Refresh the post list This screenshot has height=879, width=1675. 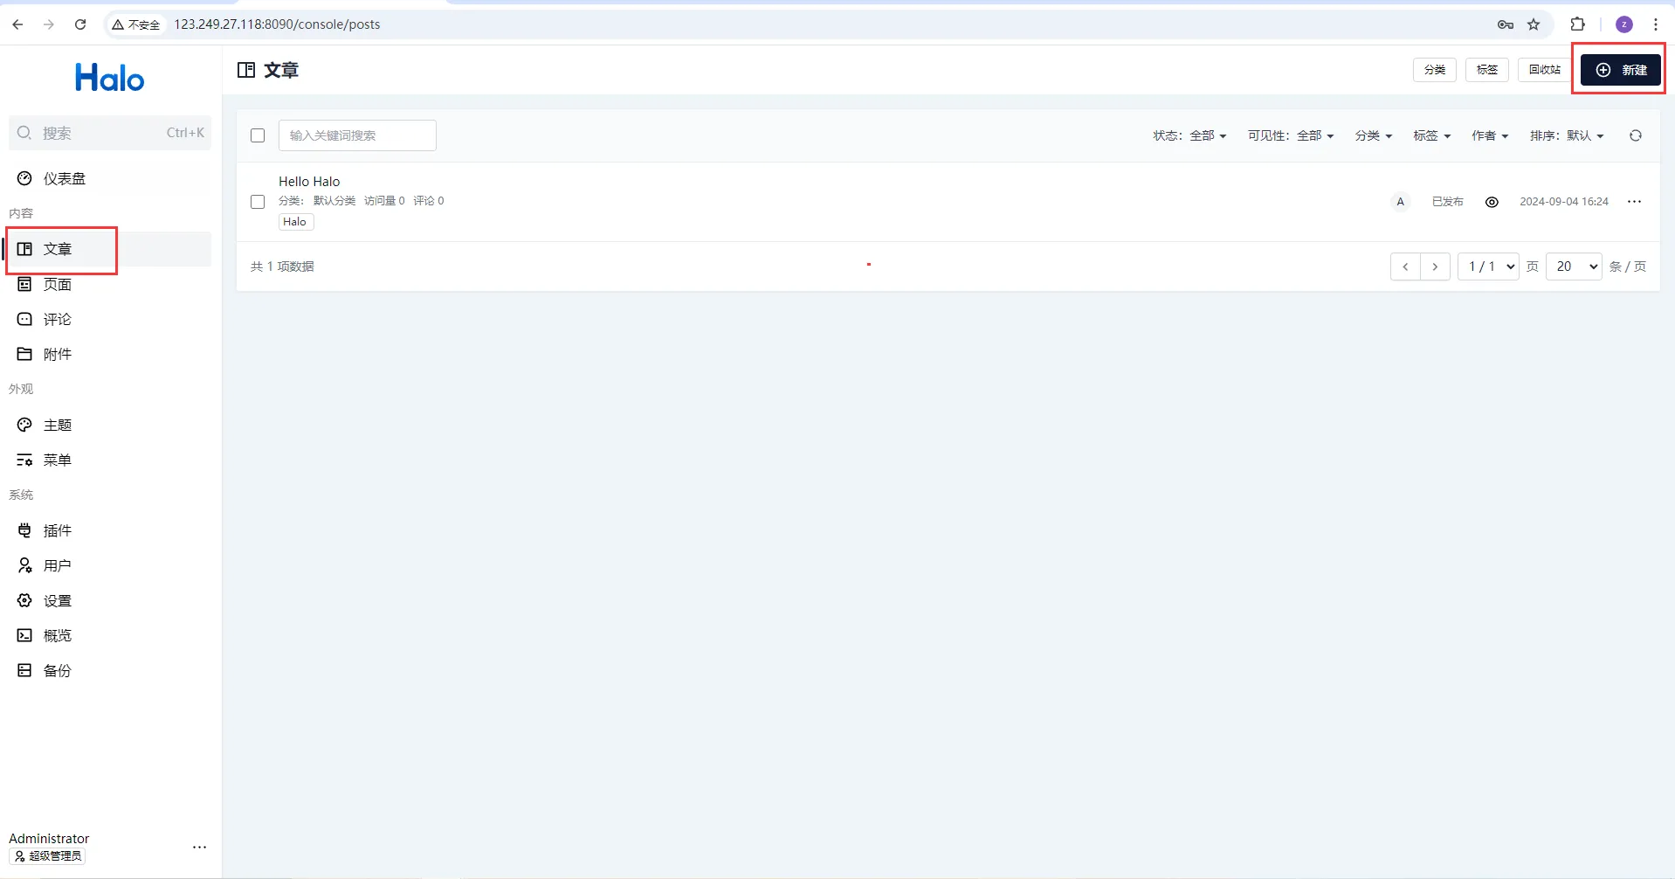[x=1636, y=135]
